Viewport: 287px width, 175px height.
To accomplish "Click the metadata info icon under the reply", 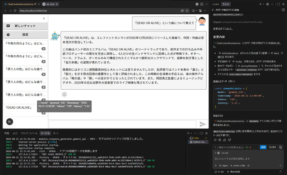I will point(65,94).
